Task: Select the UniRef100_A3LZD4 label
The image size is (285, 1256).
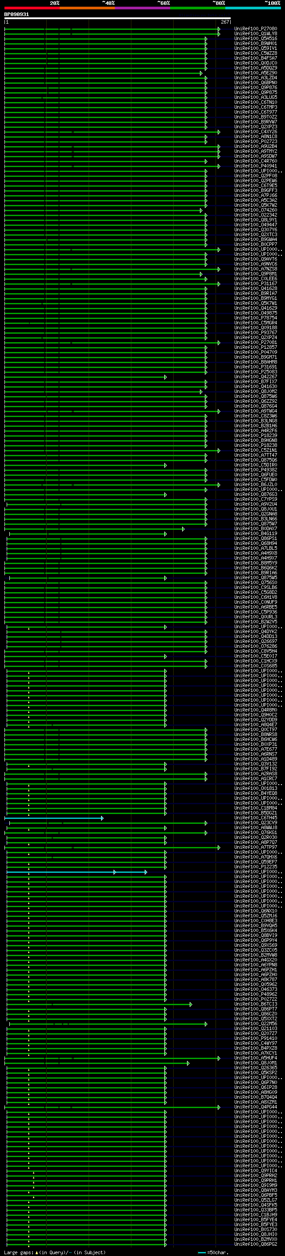Action: (255, 78)
